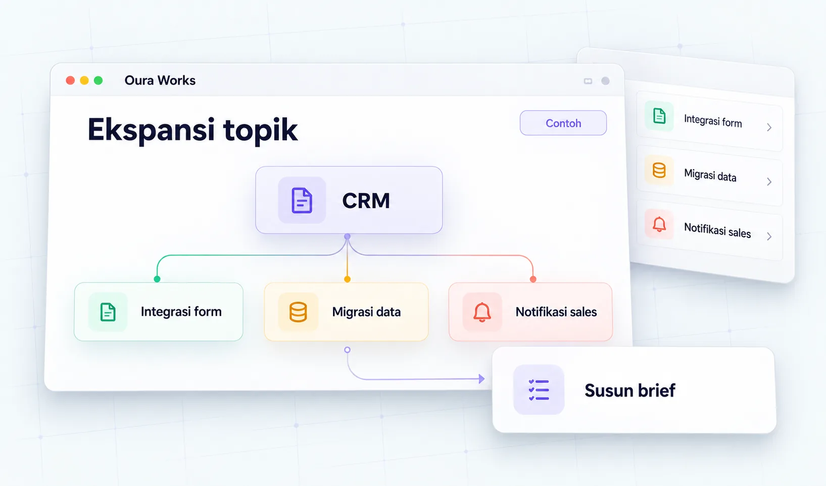Select the CRM root node
Image resolution: width=826 pixels, height=486 pixels.
pos(349,200)
